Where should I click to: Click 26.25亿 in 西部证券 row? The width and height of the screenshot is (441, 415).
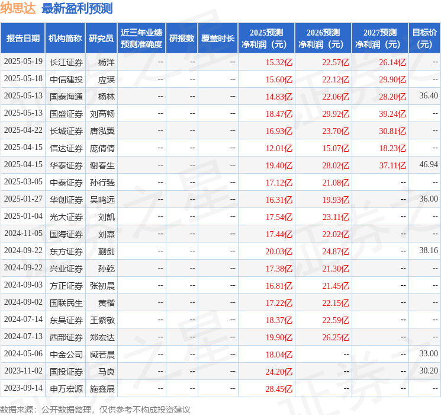click(x=336, y=337)
